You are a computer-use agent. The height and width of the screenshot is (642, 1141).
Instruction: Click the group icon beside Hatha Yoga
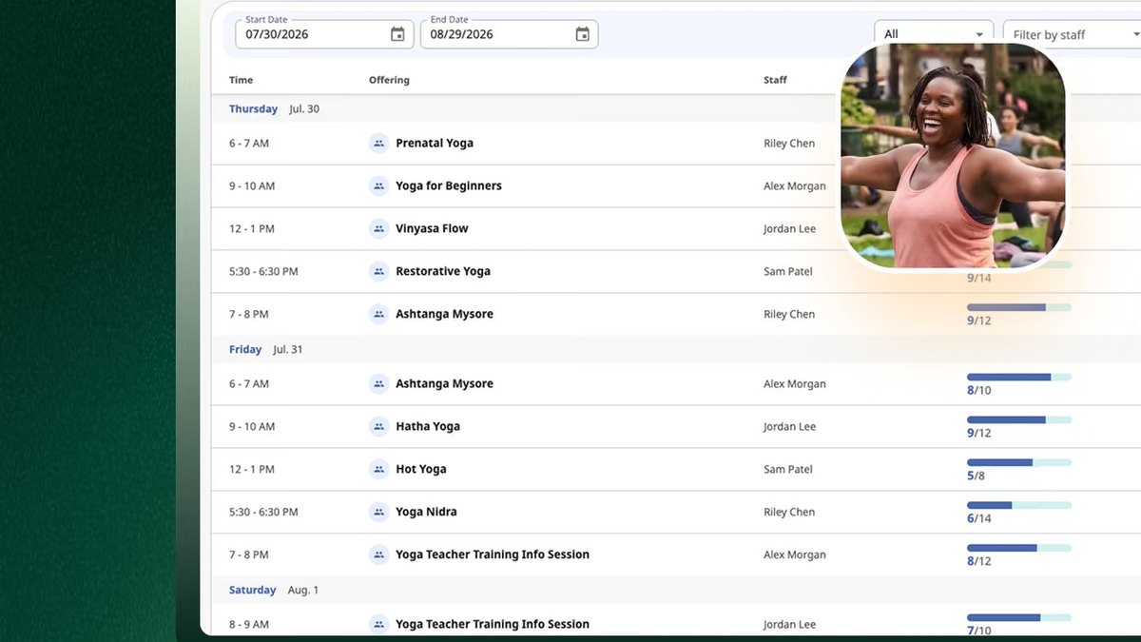(378, 427)
